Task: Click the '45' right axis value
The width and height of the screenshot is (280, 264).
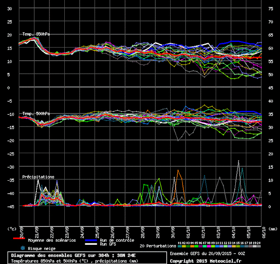Action: pyautogui.click(x=271, y=88)
